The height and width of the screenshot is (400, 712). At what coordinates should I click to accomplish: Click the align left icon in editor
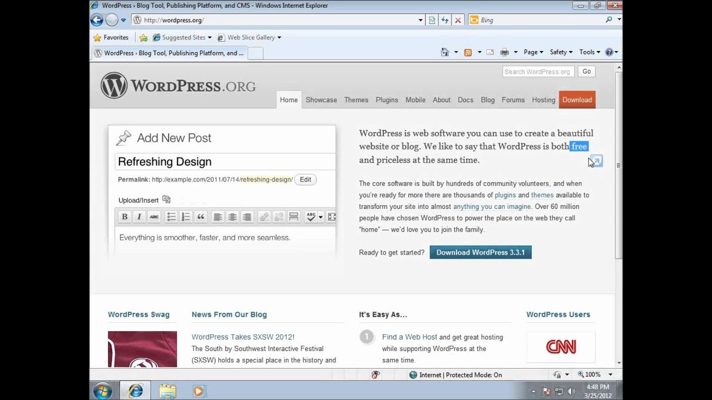pos(218,217)
